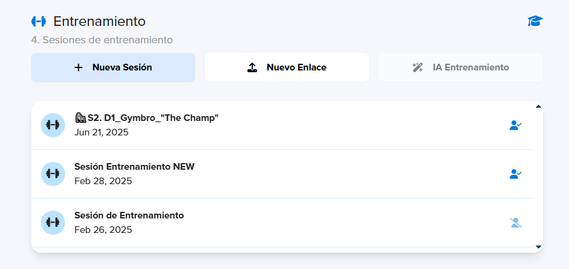This screenshot has width=569, height=269.
Task: Click the Jun 21, 2025 date text
Action: (101, 132)
